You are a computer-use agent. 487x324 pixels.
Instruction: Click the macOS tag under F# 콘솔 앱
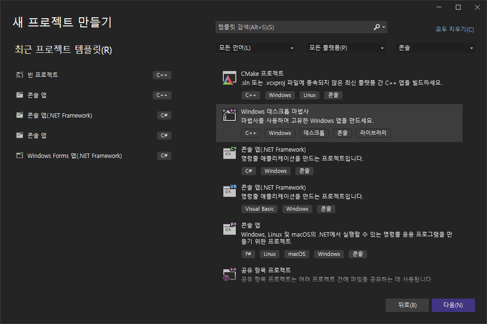[x=297, y=254]
